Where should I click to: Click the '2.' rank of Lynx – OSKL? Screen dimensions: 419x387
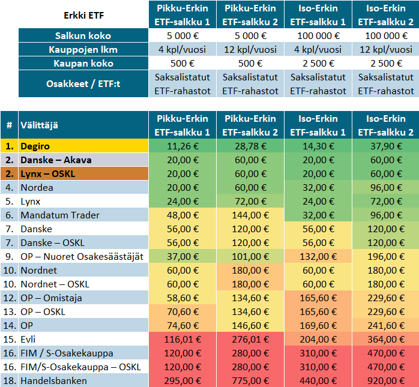(x=10, y=173)
